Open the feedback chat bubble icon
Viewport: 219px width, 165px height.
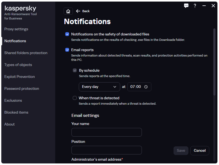186,6
